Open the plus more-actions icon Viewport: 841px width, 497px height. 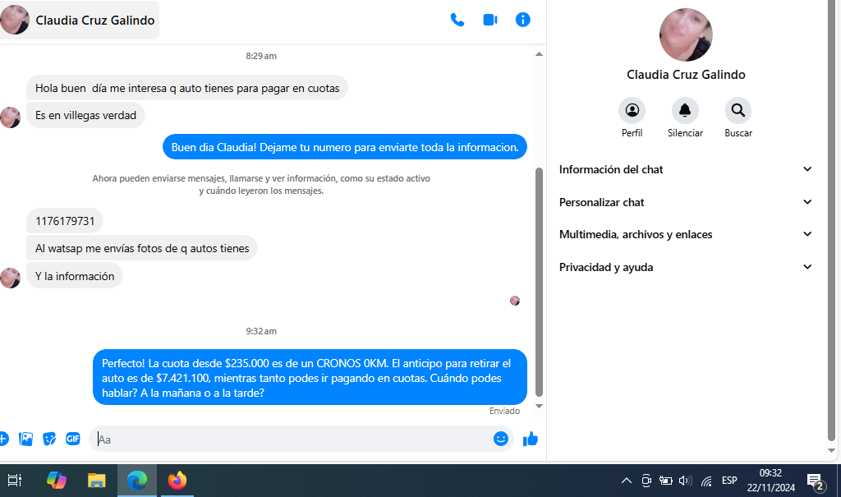click(3, 439)
